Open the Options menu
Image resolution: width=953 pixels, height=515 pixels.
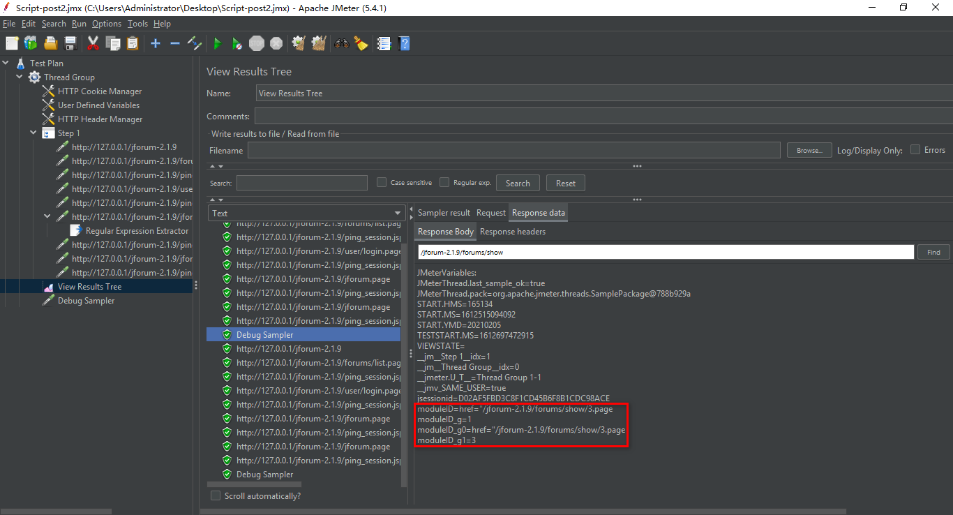point(107,24)
